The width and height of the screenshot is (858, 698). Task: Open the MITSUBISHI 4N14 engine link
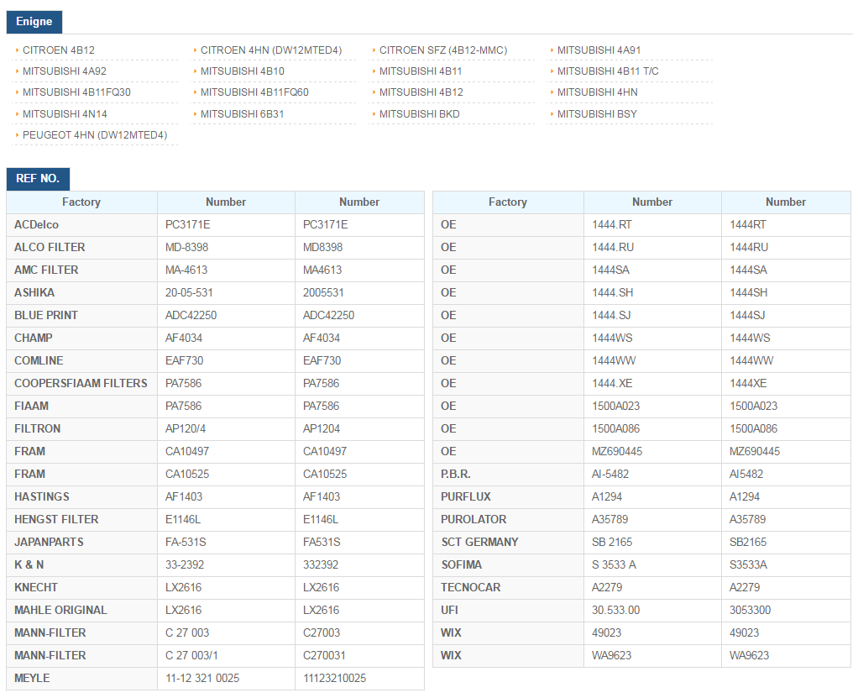point(65,114)
